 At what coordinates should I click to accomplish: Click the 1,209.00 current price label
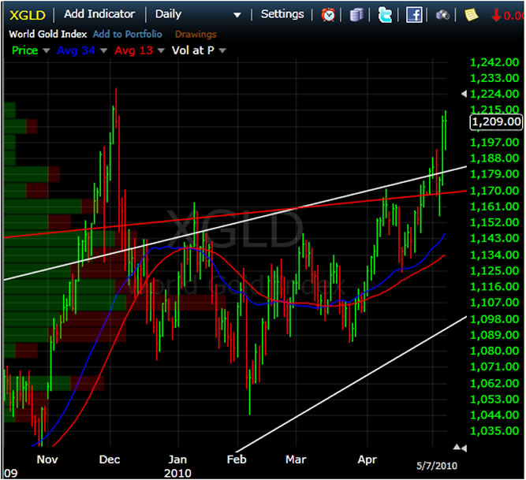tap(496, 121)
